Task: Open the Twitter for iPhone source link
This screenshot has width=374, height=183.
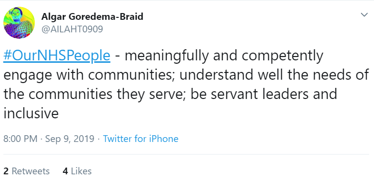Action: 141,139
